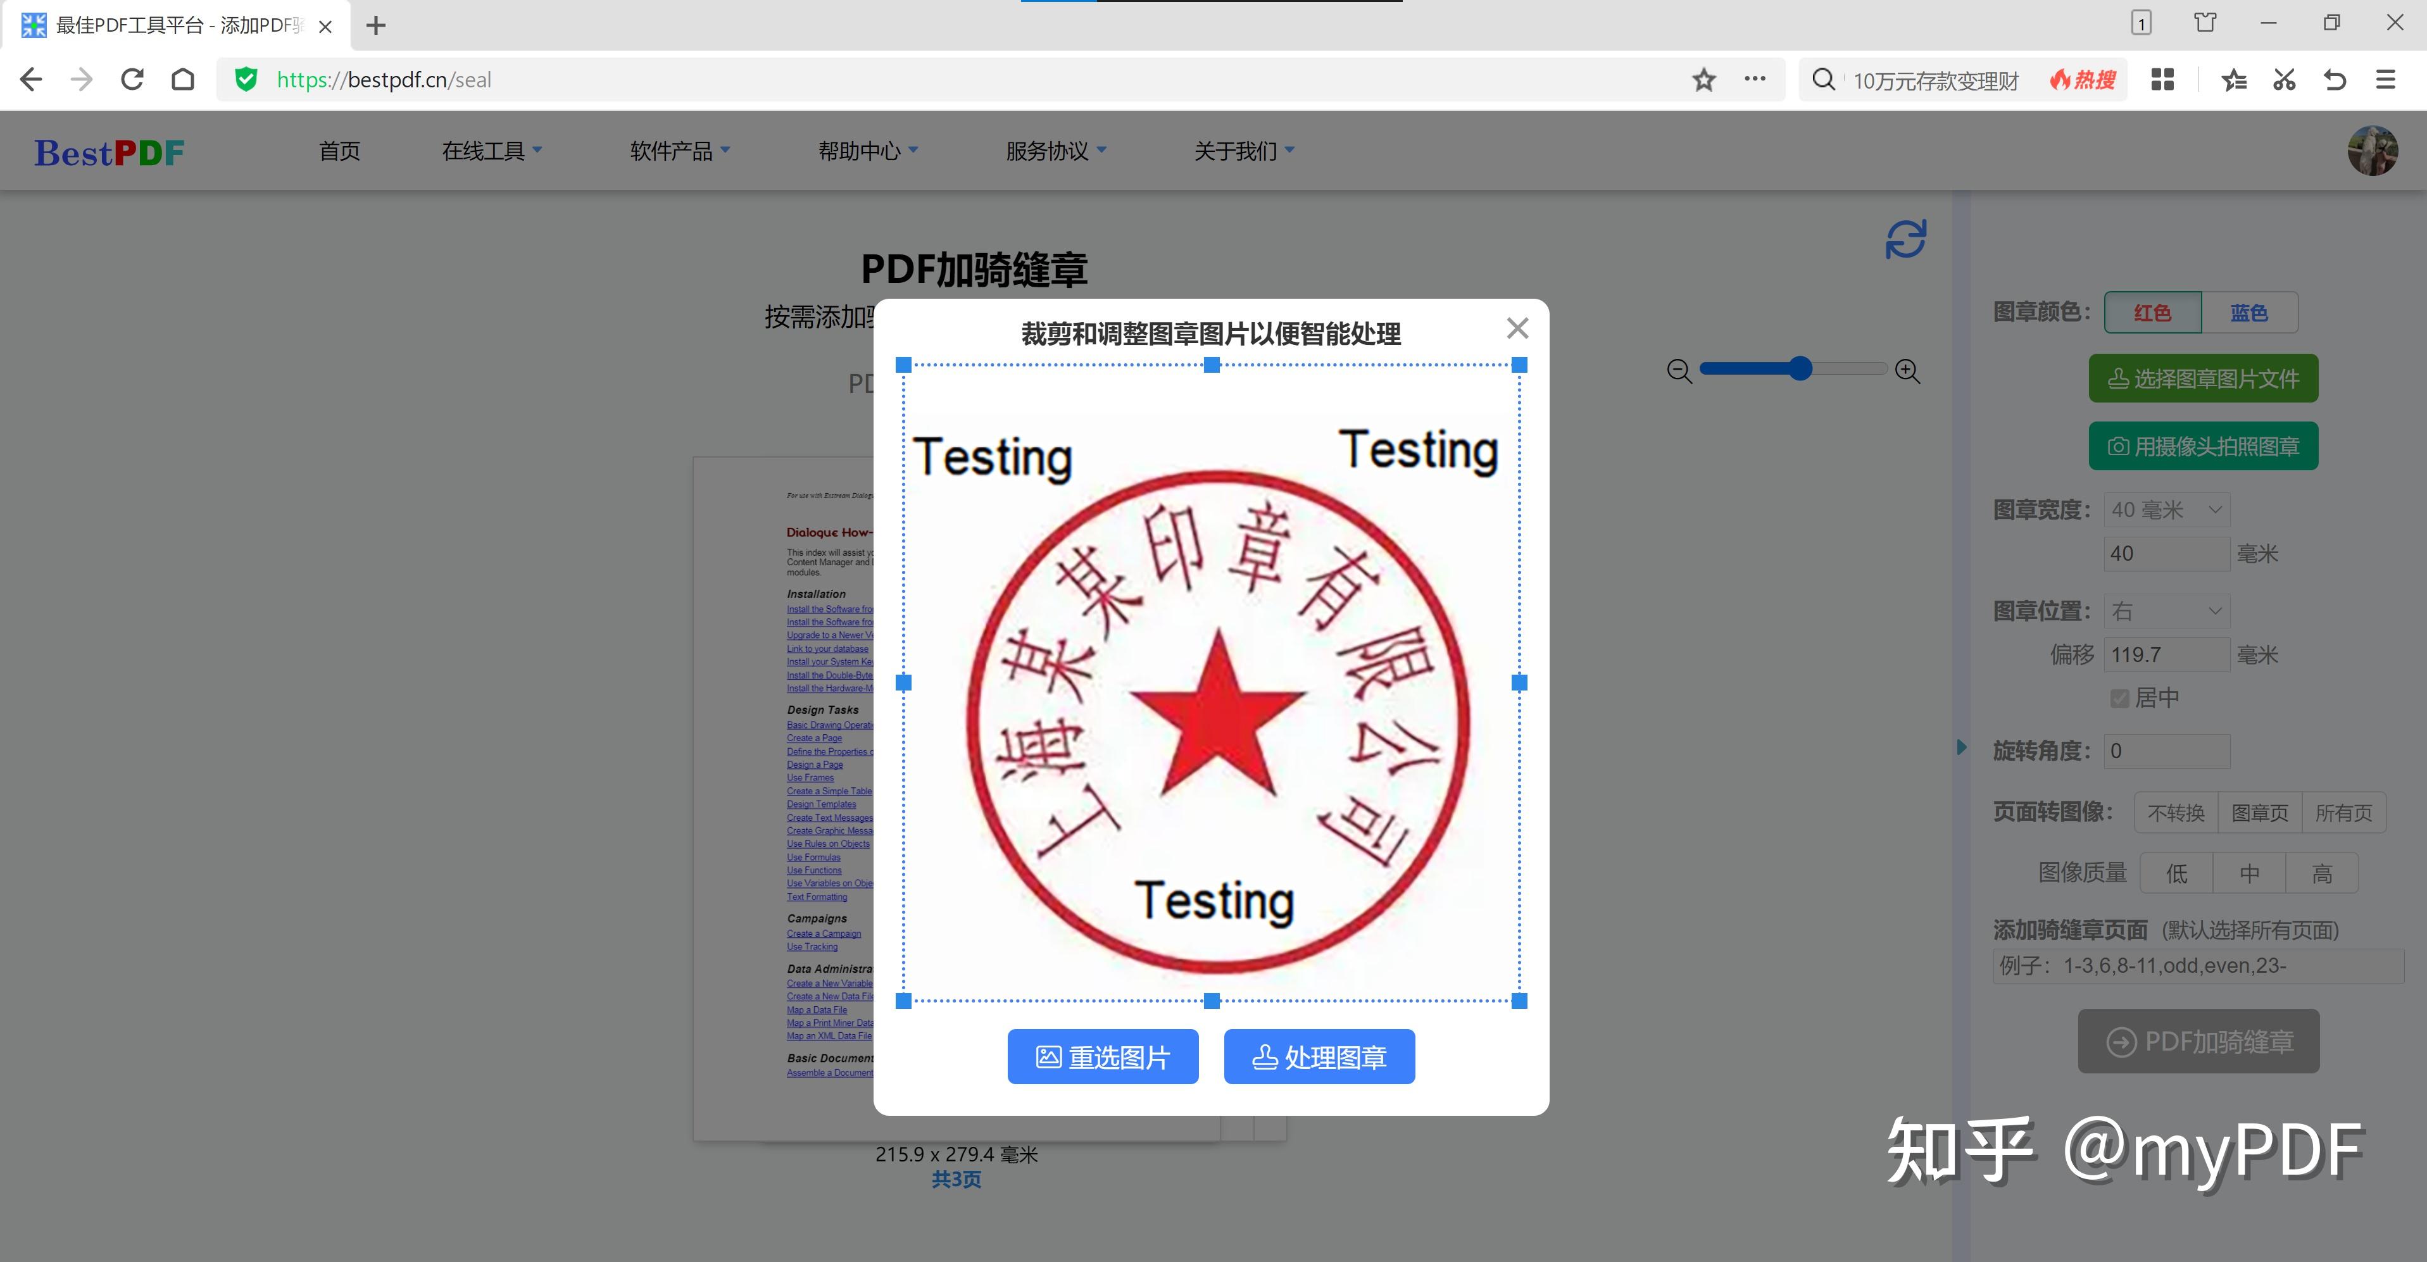This screenshot has height=1262, width=2427.
Task: Open the 在线工具 dropdown menu
Action: tap(492, 151)
